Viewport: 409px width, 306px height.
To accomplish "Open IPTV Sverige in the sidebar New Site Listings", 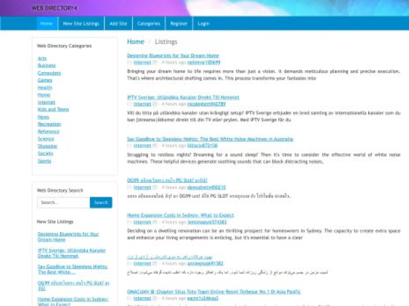I will pyautogui.click(x=72, y=253).
